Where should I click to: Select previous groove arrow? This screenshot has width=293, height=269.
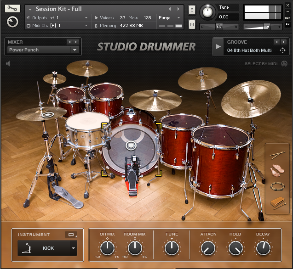tap(276, 42)
